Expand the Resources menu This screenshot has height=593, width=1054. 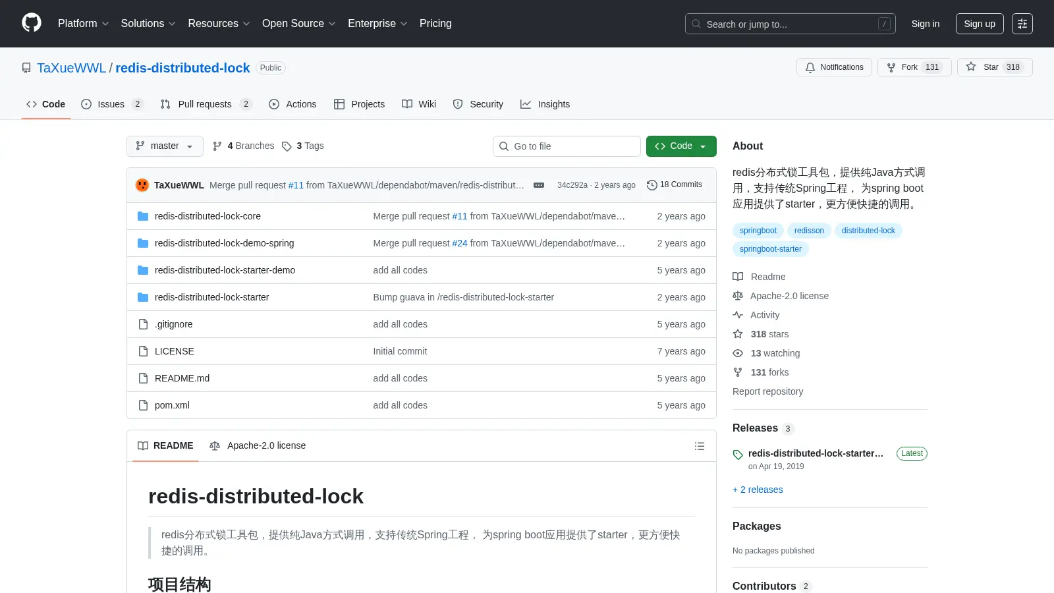(x=219, y=24)
